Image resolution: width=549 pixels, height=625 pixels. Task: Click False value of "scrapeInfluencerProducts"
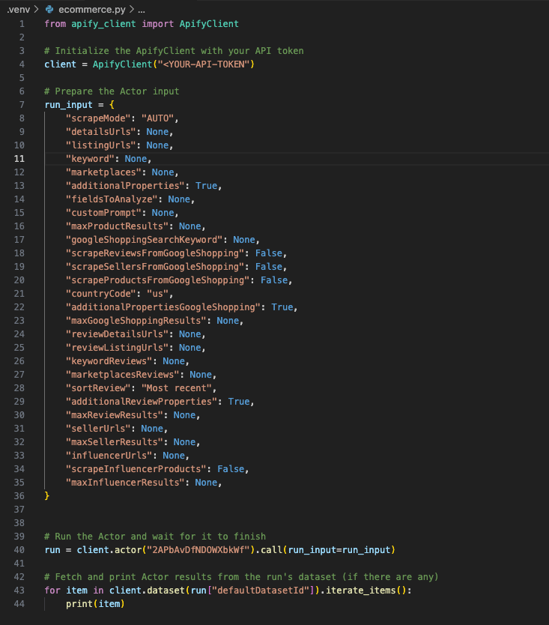click(x=231, y=469)
